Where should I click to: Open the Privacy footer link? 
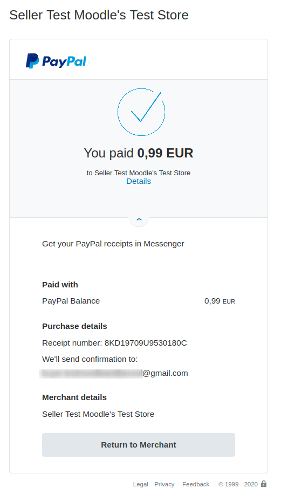tap(164, 484)
